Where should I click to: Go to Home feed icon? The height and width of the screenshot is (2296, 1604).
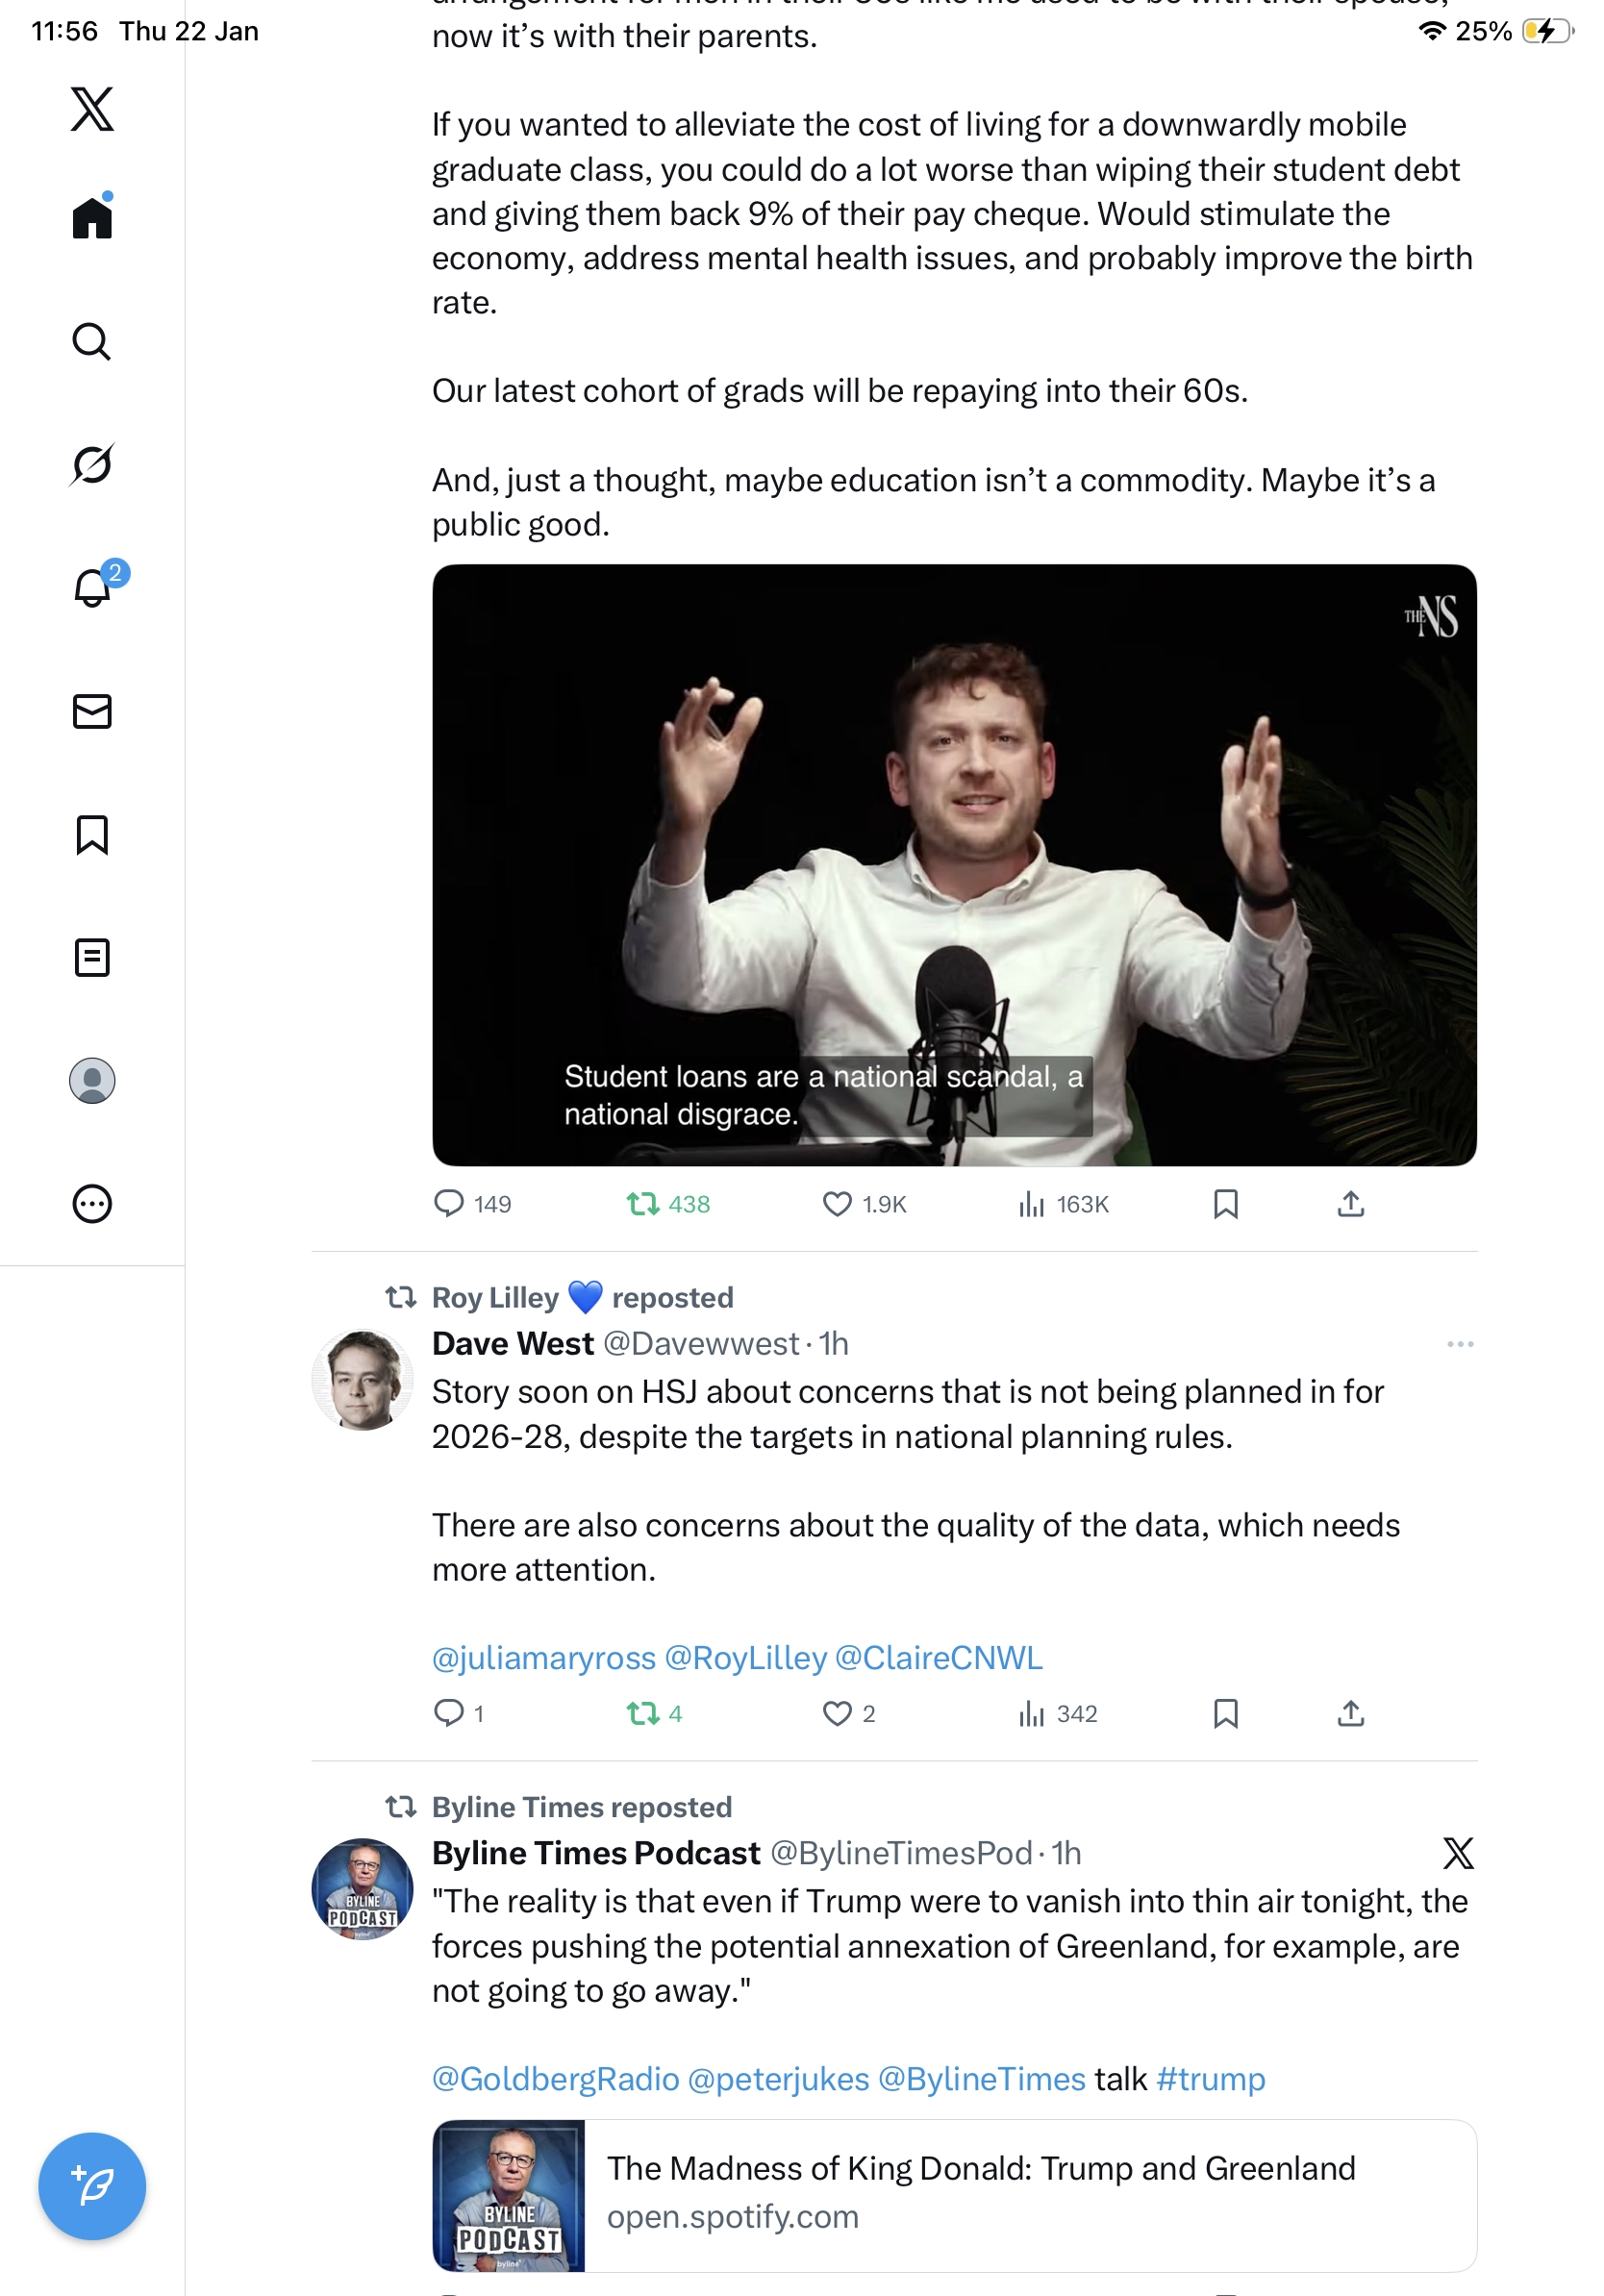tap(92, 217)
